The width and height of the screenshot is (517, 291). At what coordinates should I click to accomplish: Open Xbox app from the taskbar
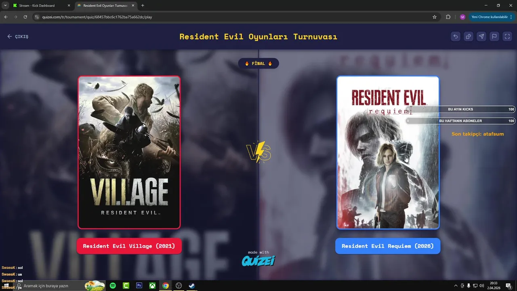pyautogui.click(x=152, y=286)
